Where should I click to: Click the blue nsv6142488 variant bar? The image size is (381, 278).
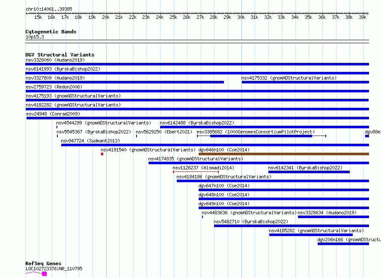(x=265, y=127)
